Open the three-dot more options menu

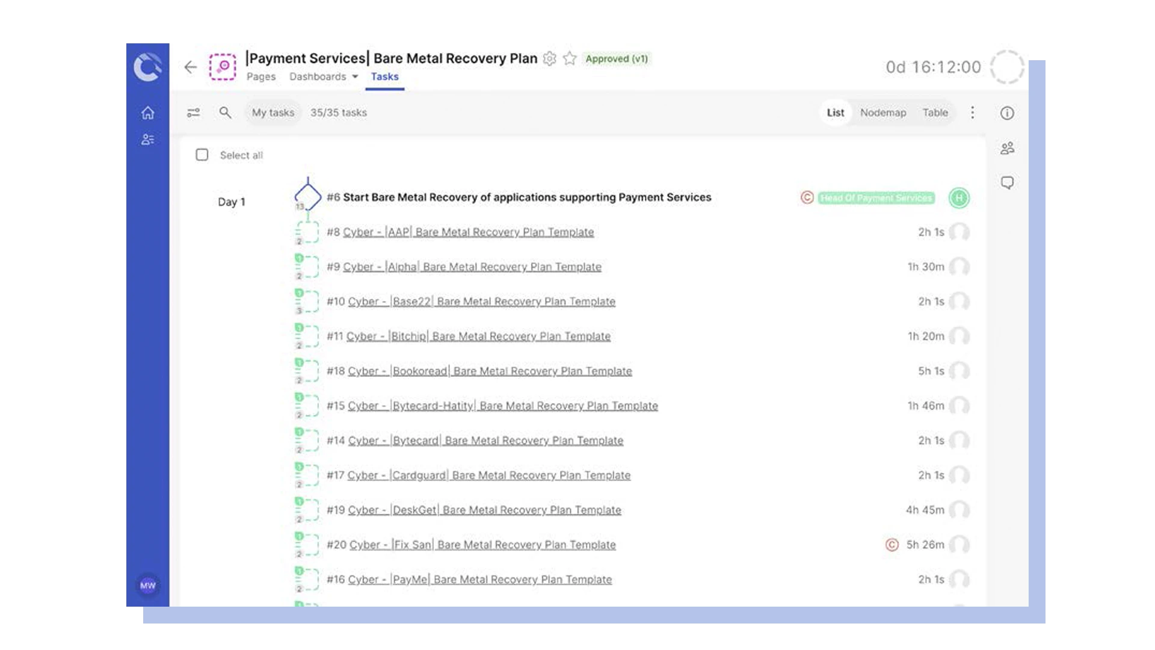[x=972, y=113]
